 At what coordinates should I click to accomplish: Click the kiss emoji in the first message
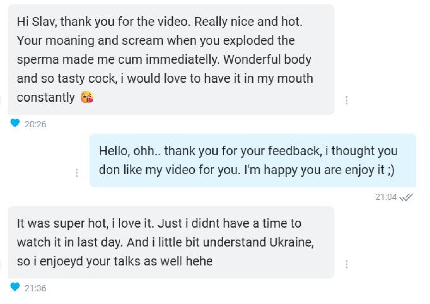[87, 97]
